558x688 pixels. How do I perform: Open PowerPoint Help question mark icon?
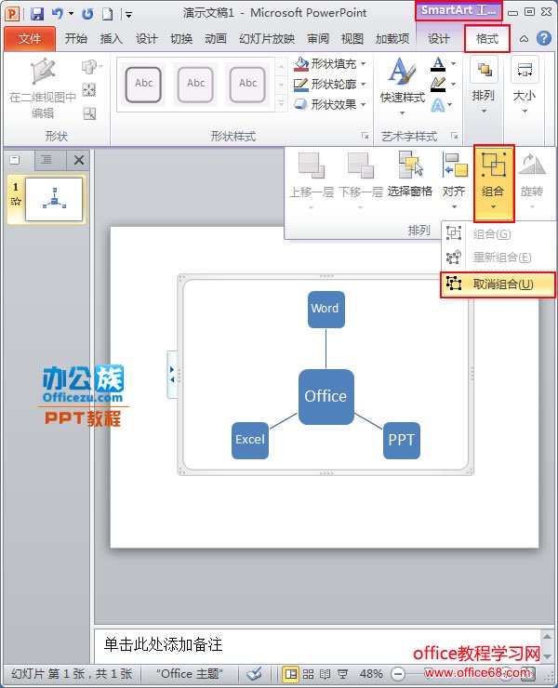point(543,39)
